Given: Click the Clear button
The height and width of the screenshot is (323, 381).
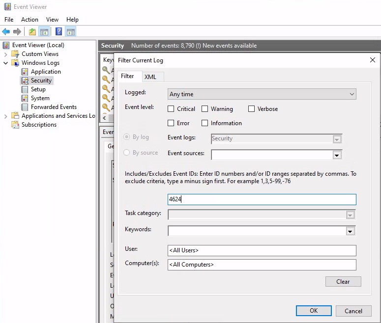Looking at the screenshot, I should tap(343, 281).
